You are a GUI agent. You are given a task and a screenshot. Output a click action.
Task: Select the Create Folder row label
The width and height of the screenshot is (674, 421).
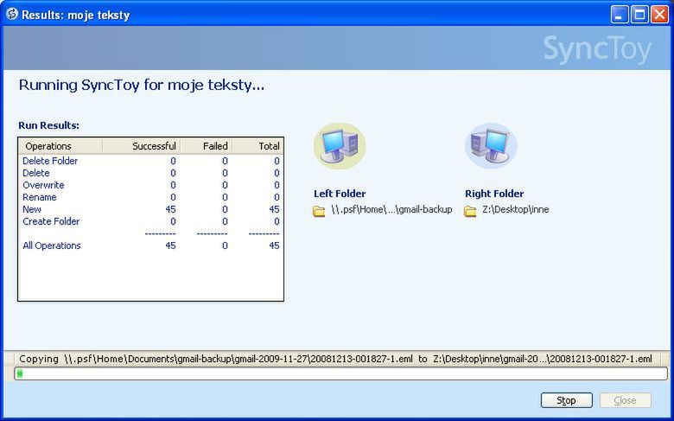coord(51,221)
